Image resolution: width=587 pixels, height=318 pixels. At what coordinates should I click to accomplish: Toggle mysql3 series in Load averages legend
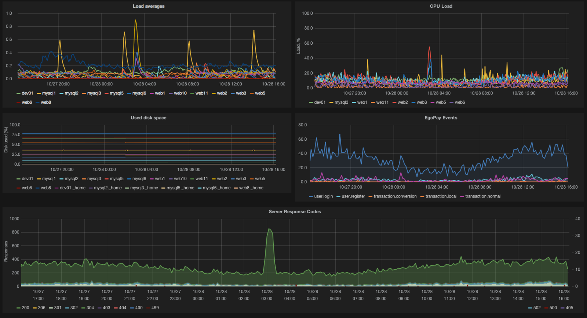pyautogui.click(x=94, y=93)
